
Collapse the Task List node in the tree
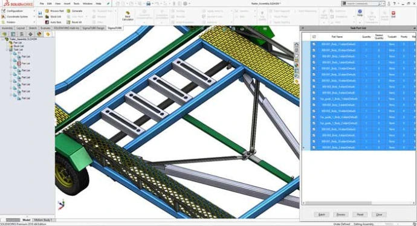pos(7,50)
